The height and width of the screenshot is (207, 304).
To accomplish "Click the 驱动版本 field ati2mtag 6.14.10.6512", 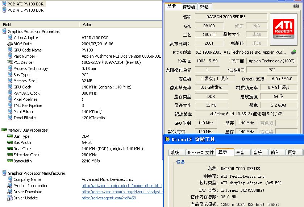I will (246, 114).
